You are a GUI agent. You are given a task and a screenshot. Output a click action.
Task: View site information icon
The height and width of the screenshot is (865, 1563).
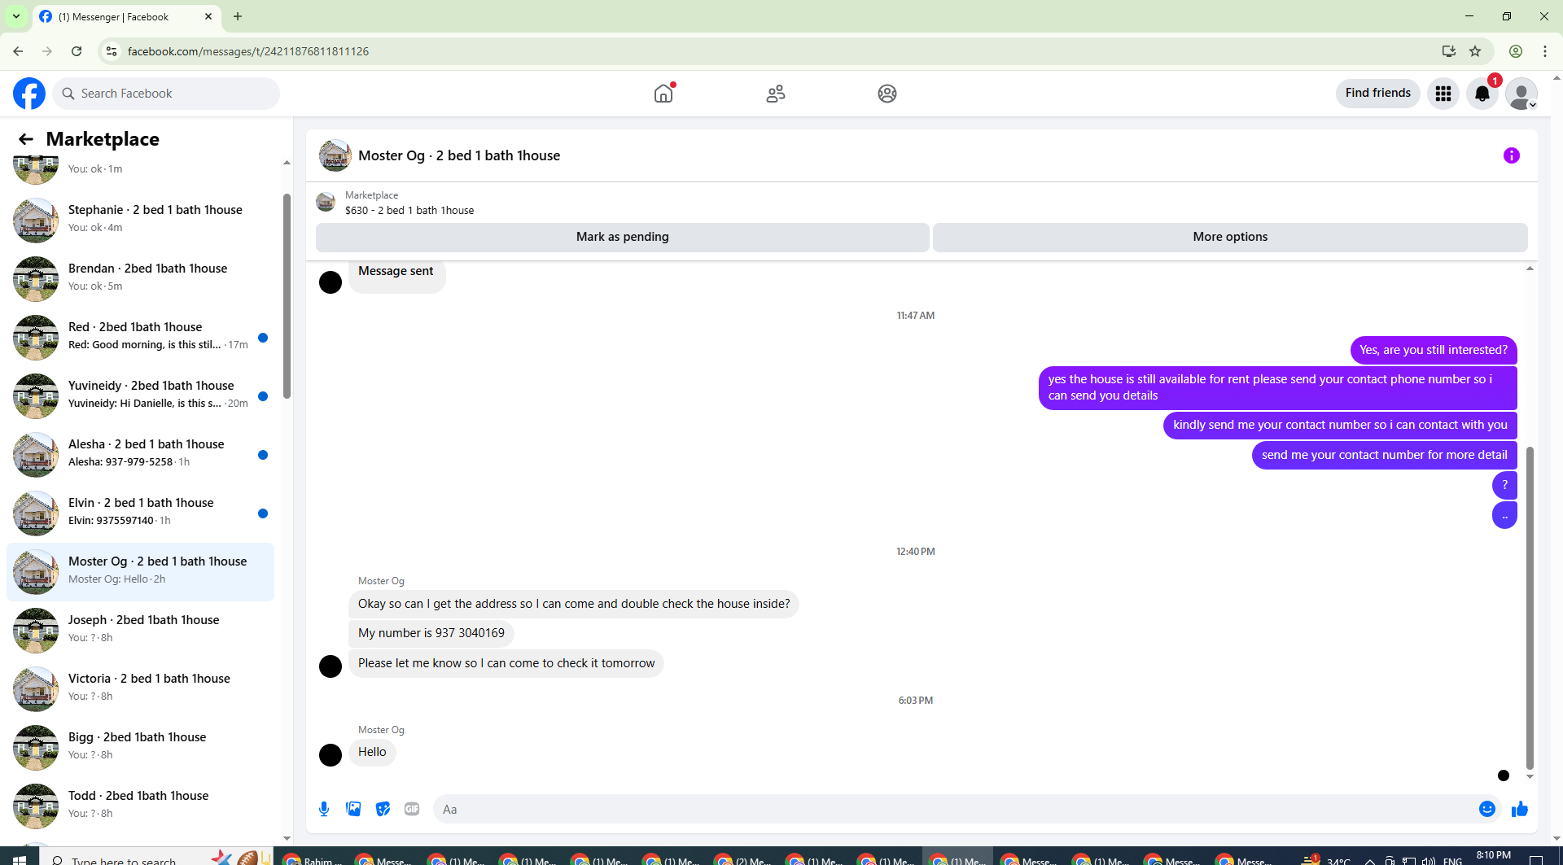click(x=112, y=51)
